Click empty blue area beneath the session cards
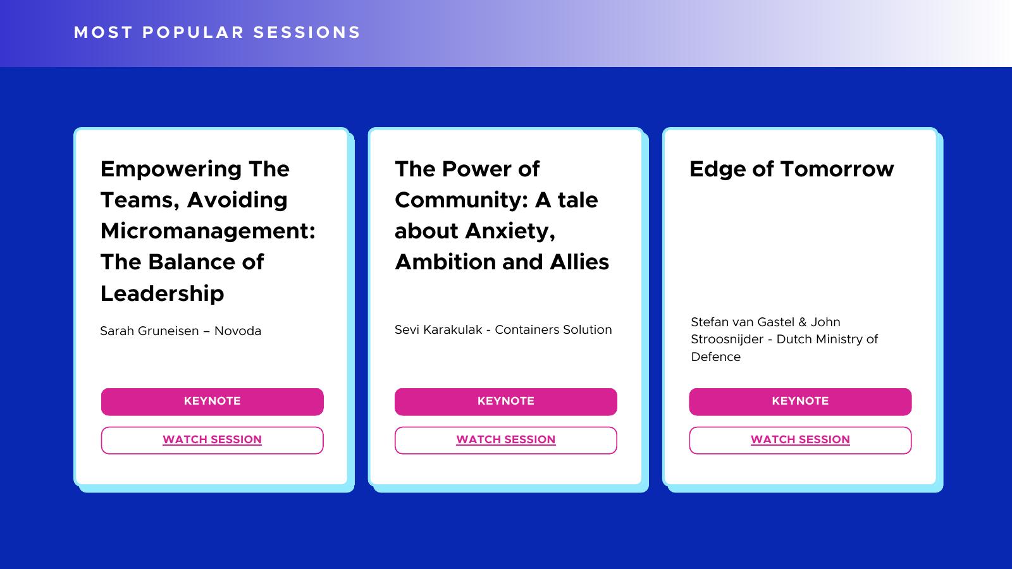The image size is (1012, 569). [x=506, y=531]
